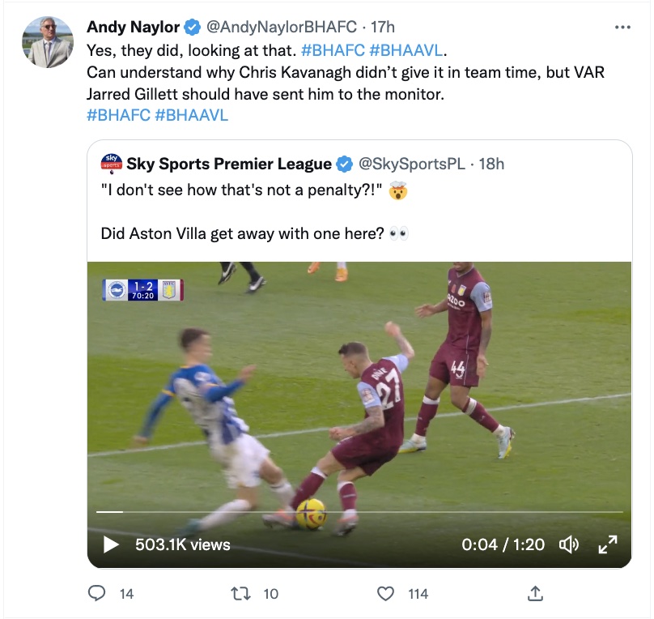Click the Sky Sports Premier League name
654x619 pixels.
click(228, 164)
